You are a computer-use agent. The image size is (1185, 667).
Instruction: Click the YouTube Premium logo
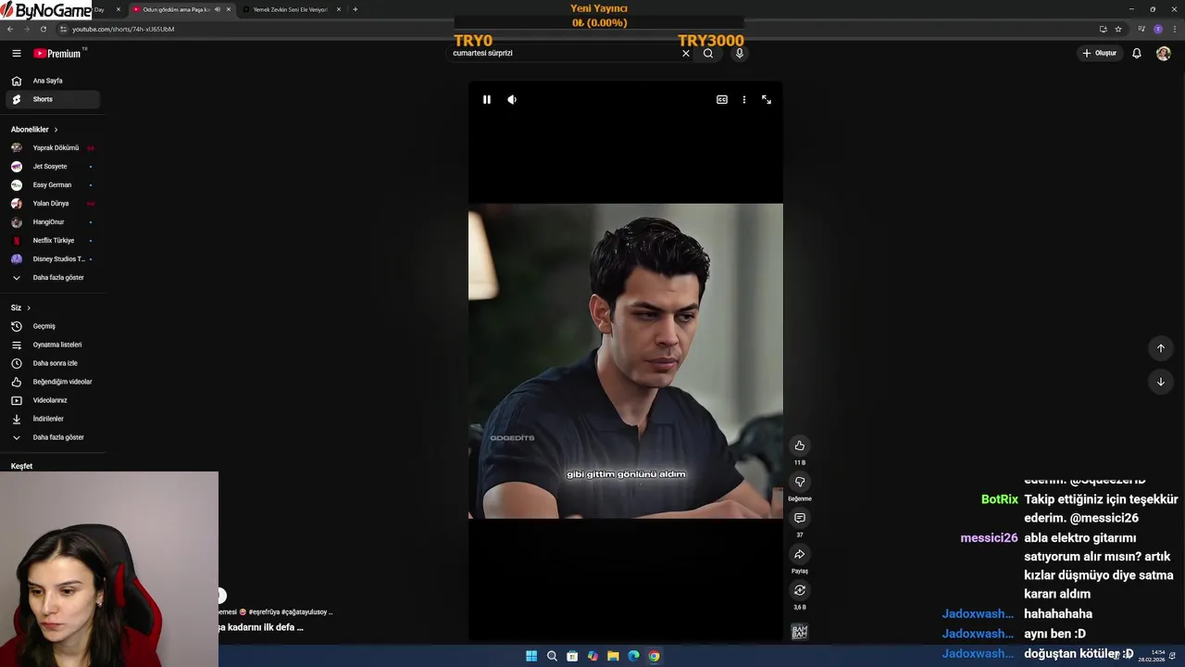57,54
